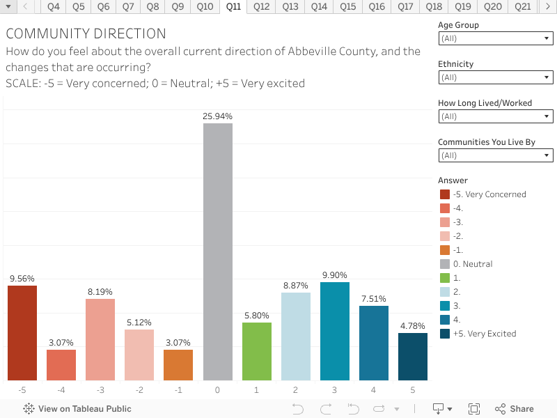Screen dimensions: 557x418
Task: Select the 25.94% Neutral bar
Action: 218,251
